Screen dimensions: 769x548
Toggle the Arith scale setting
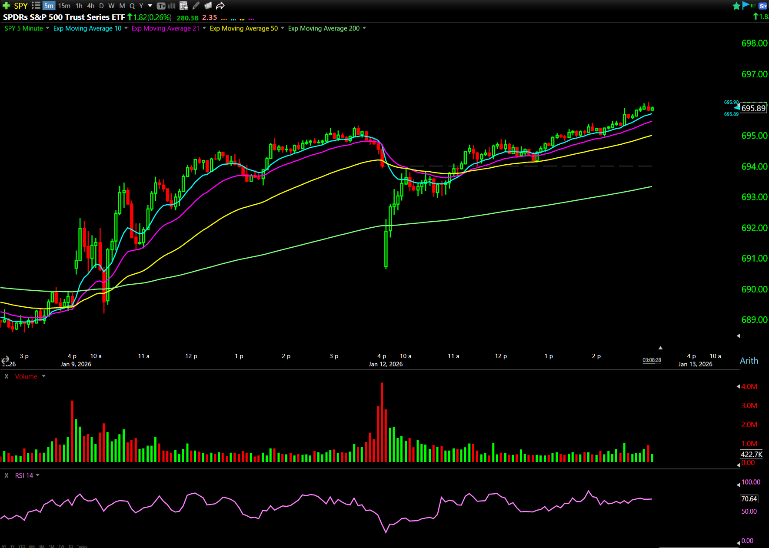(x=749, y=361)
